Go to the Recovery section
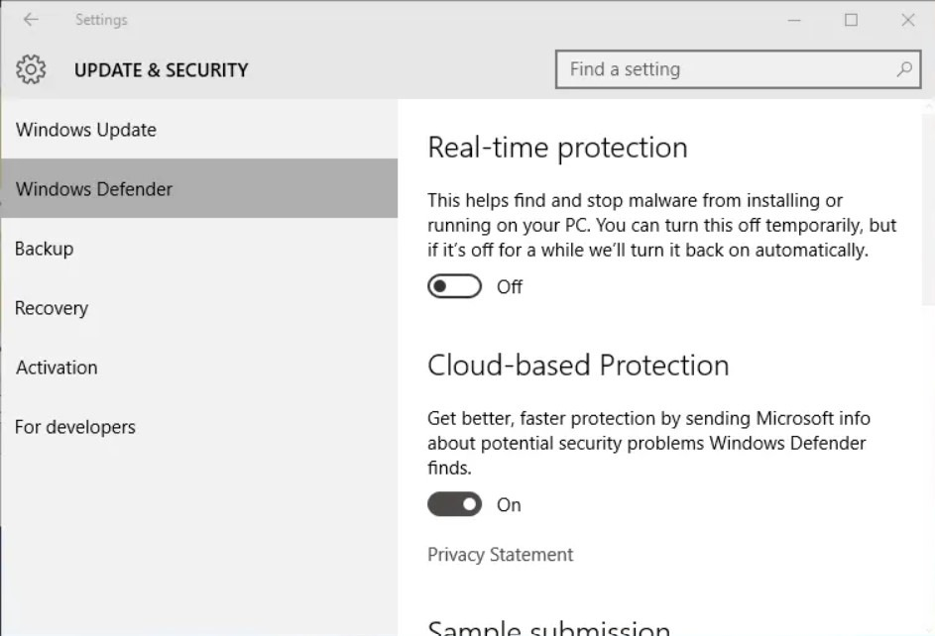Screen dimensions: 935x636 click(52, 308)
